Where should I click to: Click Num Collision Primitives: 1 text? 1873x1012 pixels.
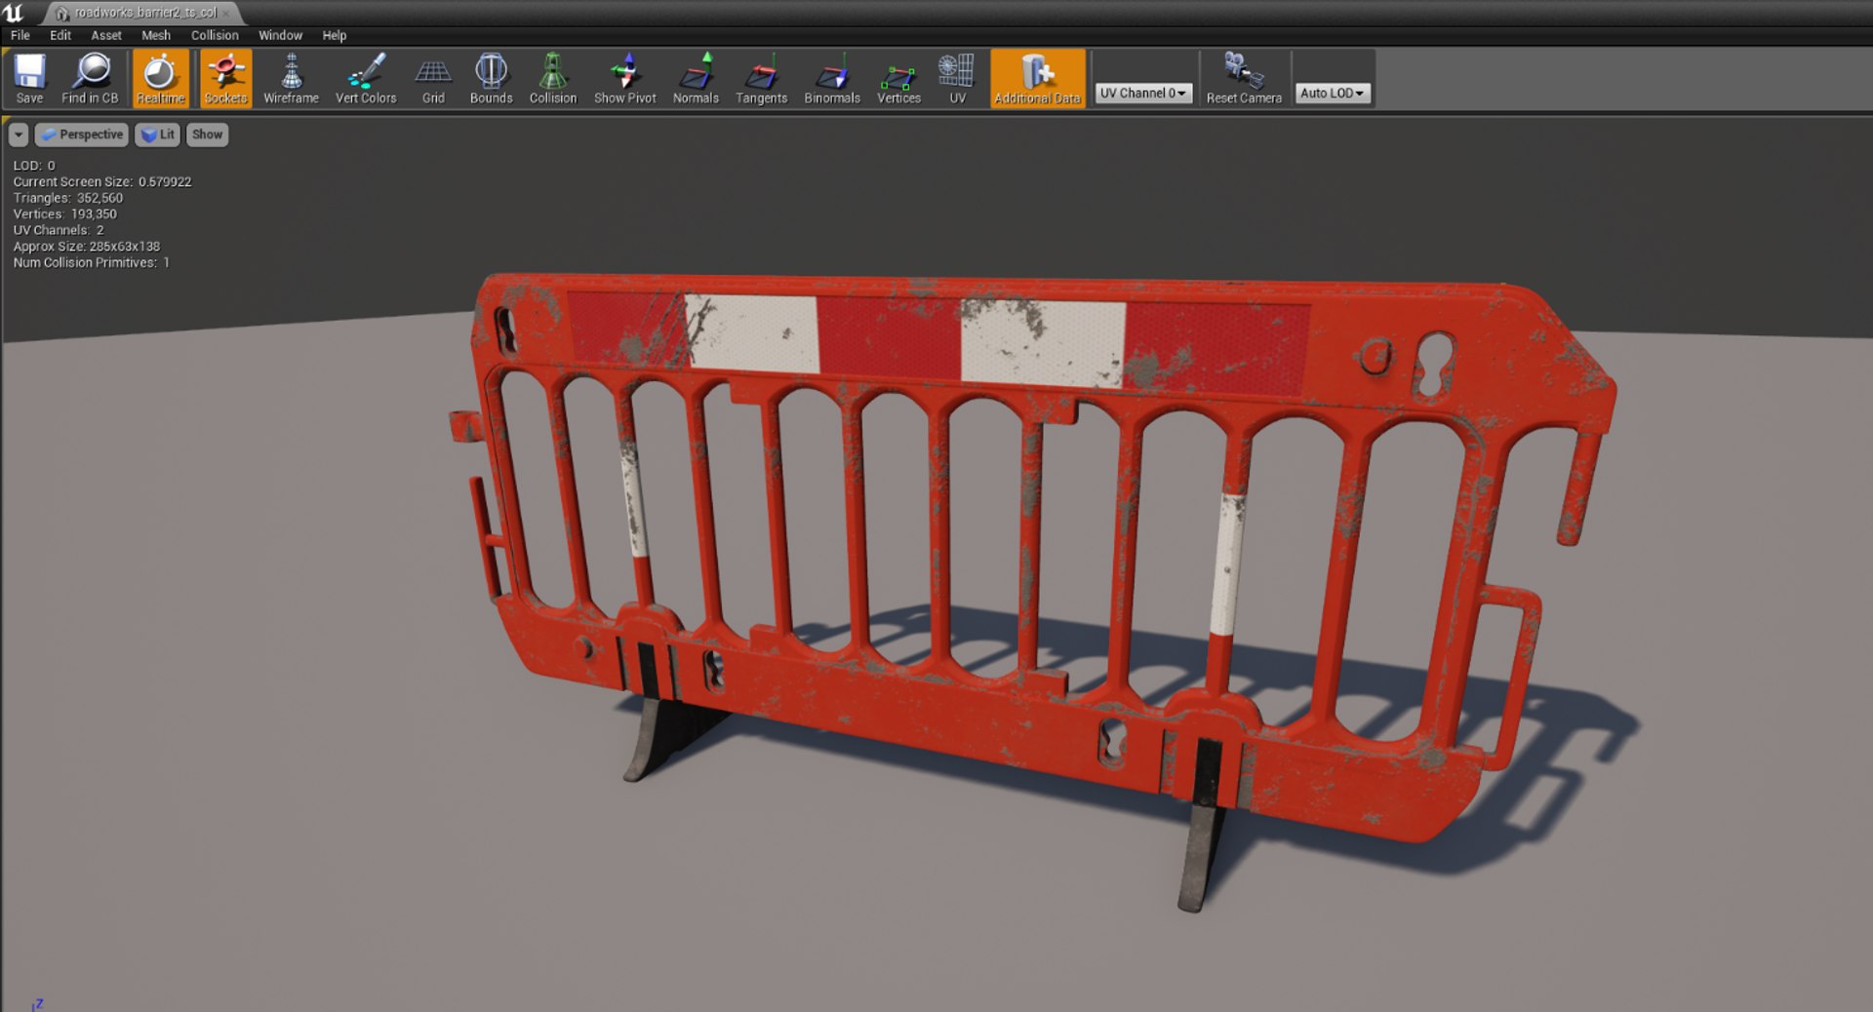91,262
